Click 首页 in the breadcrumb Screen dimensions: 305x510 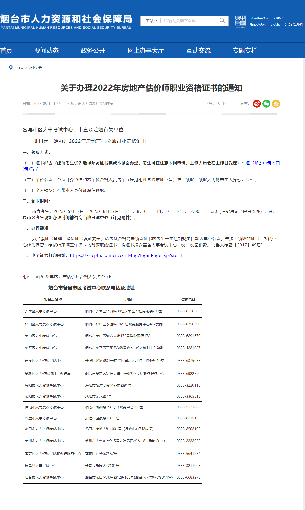(20, 68)
